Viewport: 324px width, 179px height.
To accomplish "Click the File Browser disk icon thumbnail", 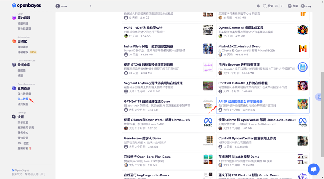I will click(303, 67).
